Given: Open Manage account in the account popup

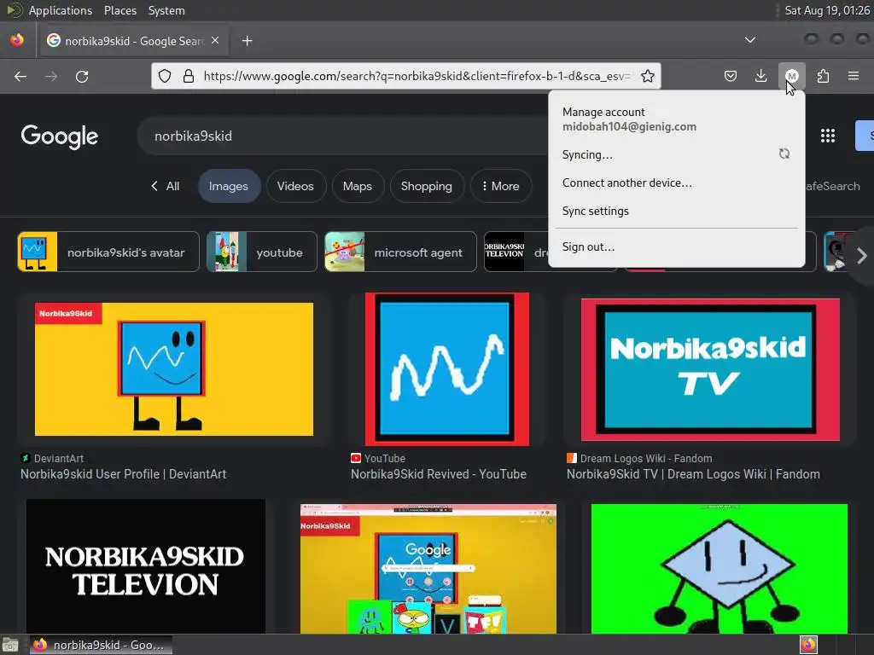Looking at the screenshot, I should click(x=676, y=119).
